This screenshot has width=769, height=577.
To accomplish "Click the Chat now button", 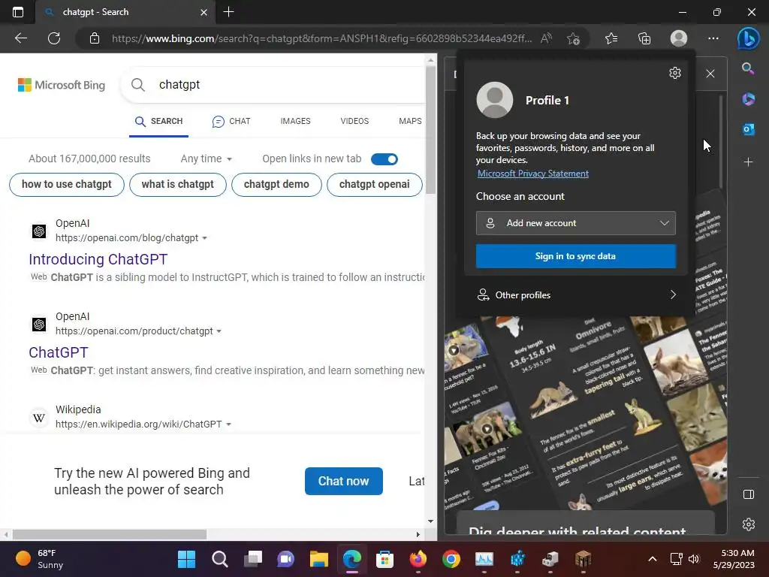I will (x=344, y=482).
